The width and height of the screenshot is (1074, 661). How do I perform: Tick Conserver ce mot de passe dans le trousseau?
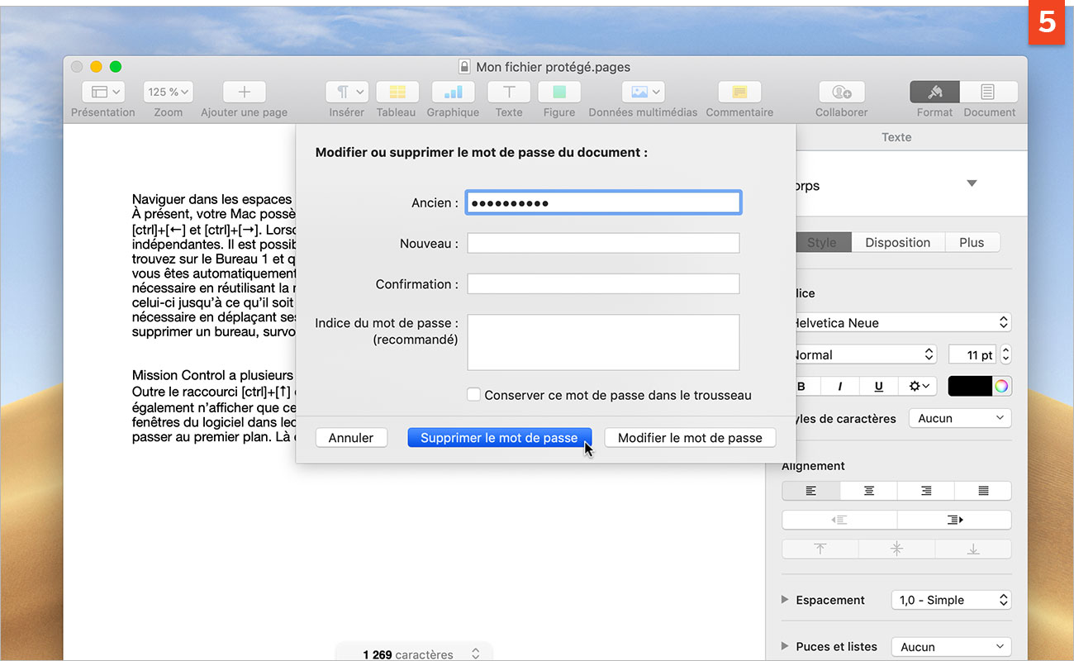(x=473, y=395)
